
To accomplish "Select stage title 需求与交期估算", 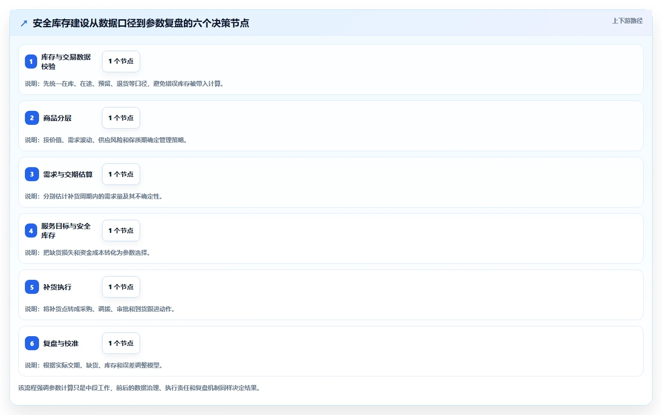I will click(x=68, y=174).
